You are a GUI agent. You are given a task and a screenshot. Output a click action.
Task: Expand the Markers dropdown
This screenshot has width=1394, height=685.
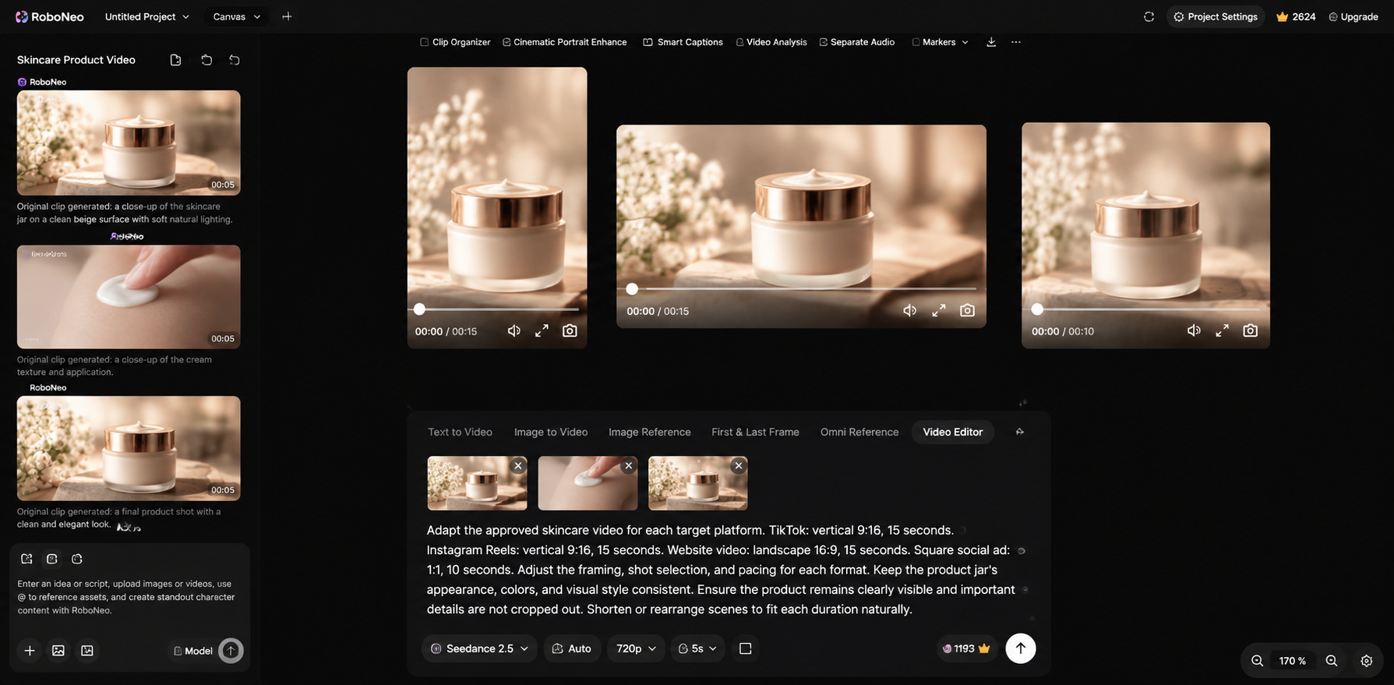[941, 42]
